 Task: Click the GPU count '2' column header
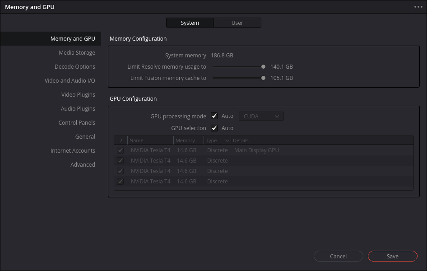(x=121, y=140)
